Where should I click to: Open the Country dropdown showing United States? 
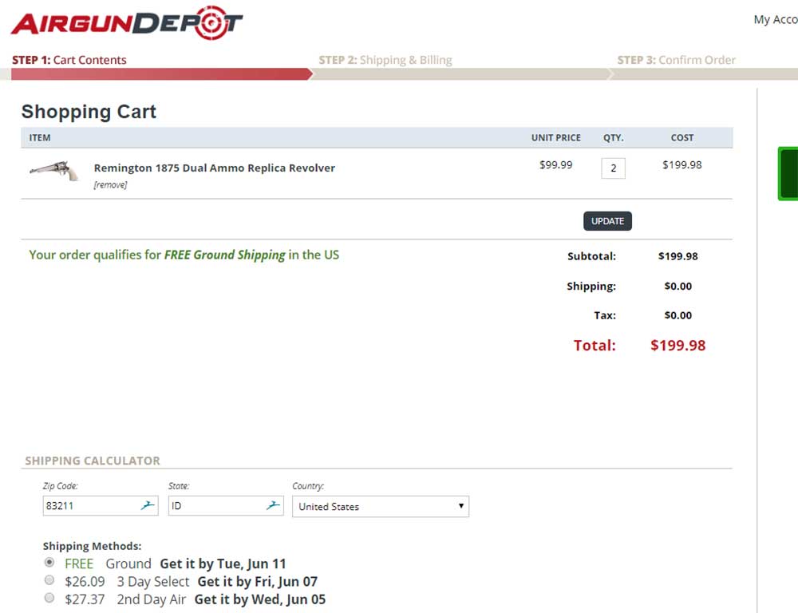[x=380, y=507]
